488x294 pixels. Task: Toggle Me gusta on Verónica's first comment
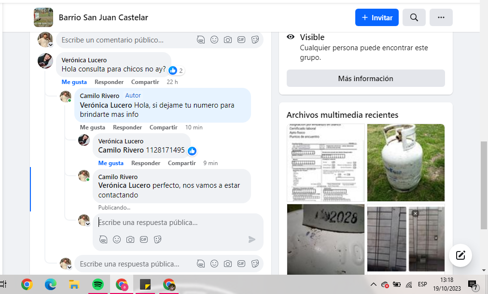pyautogui.click(x=74, y=82)
